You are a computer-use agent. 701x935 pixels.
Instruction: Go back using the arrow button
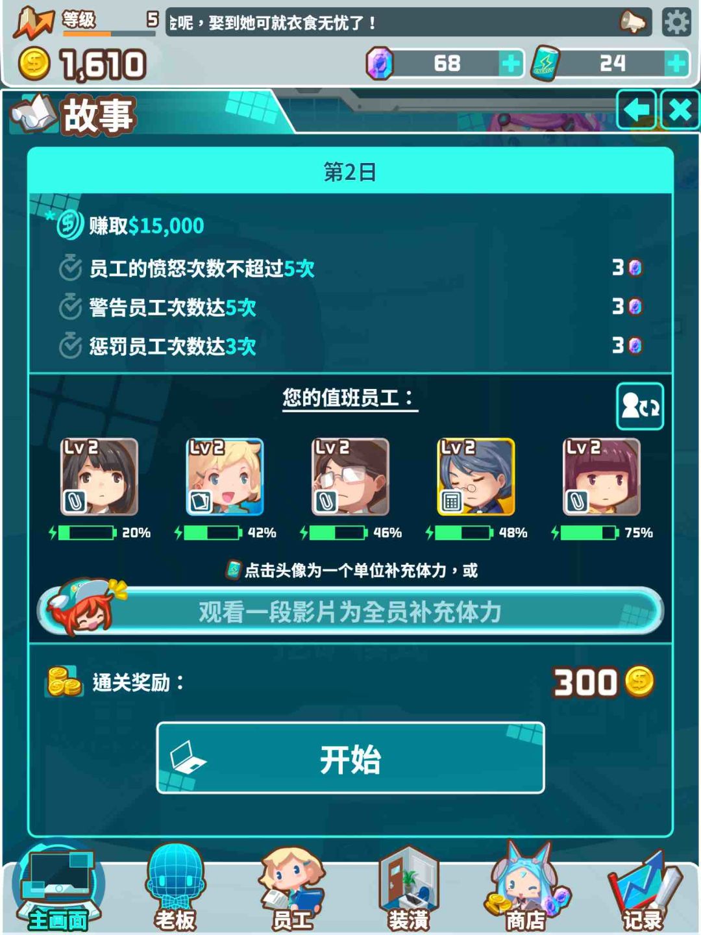(635, 110)
